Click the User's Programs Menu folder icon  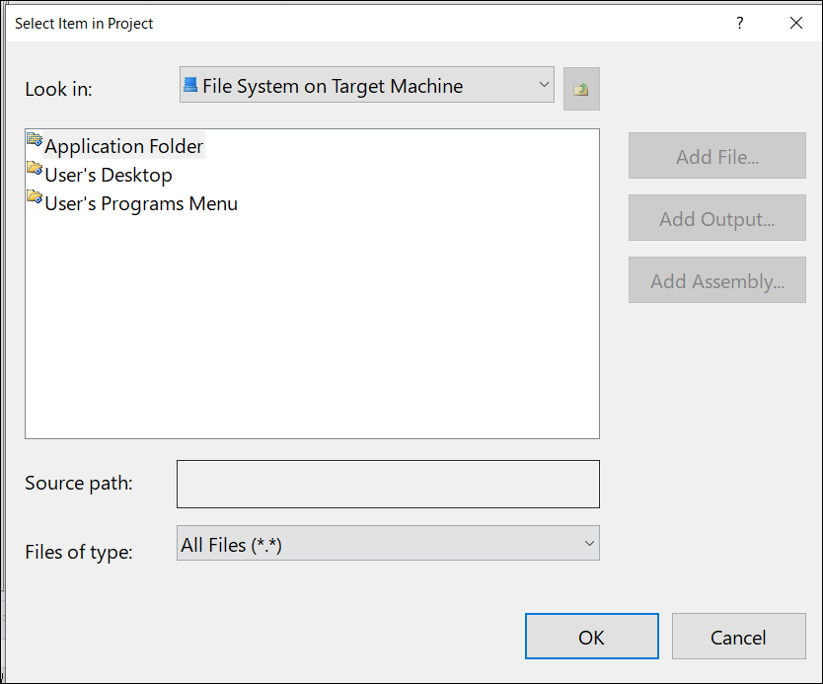pyautogui.click(x=35, y=196)
